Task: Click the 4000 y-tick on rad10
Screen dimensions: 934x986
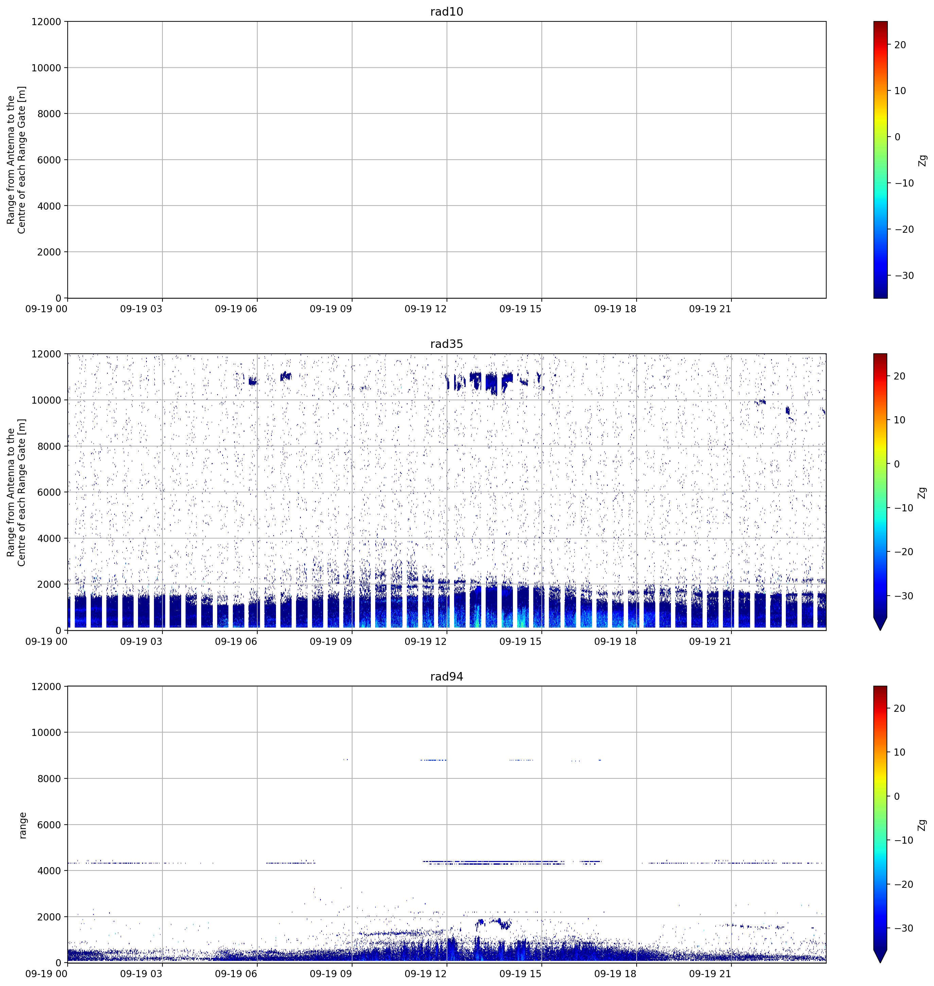Action: click(x=49, y=206)
